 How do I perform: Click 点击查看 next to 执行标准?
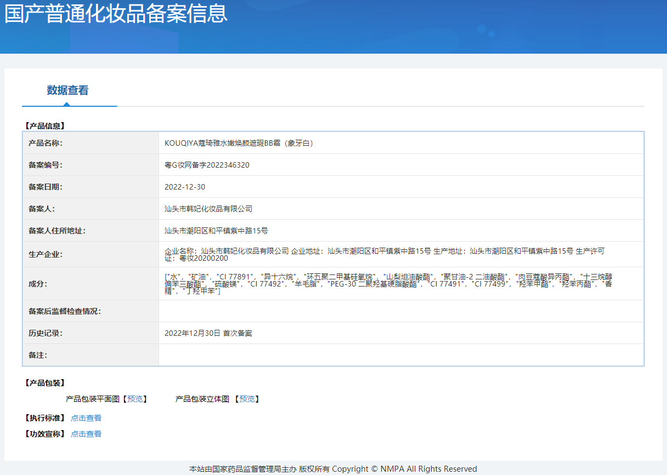(86, 418)
